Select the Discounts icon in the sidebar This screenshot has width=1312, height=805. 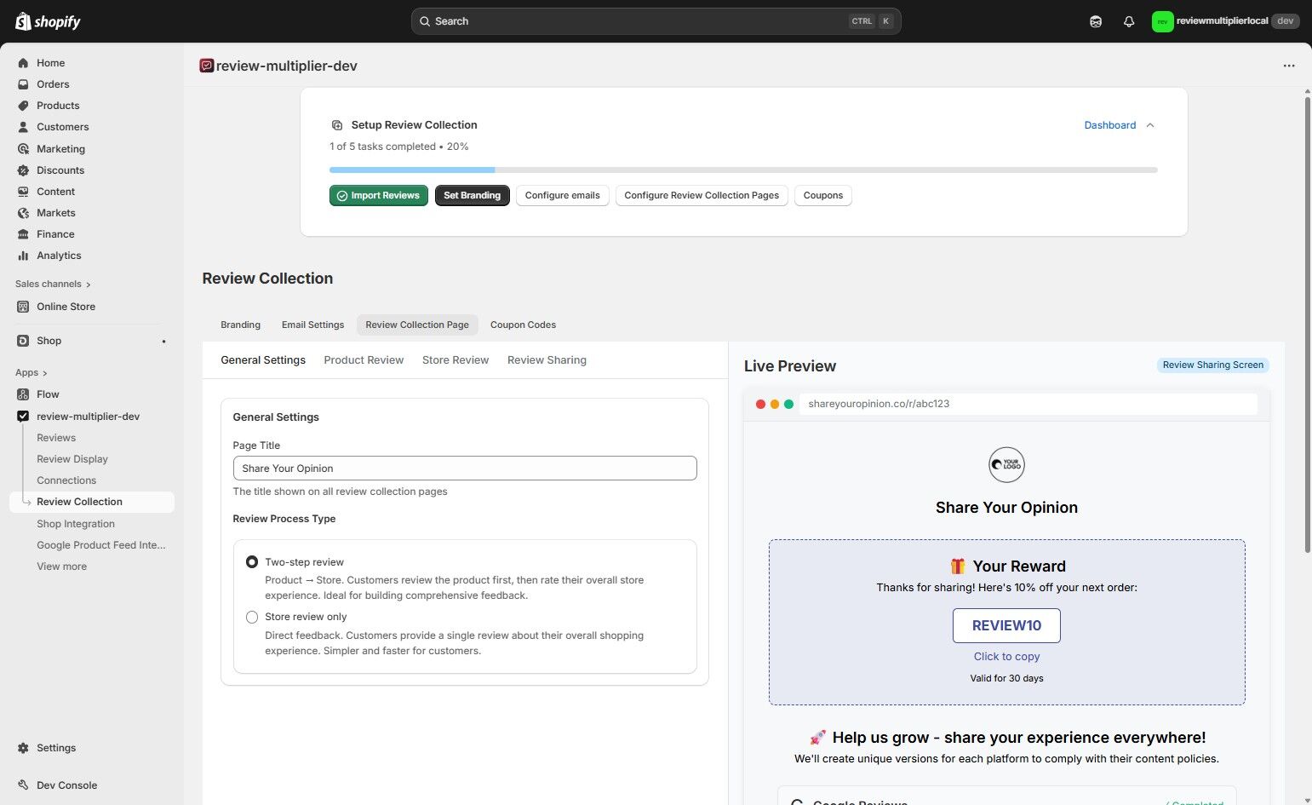23,170
